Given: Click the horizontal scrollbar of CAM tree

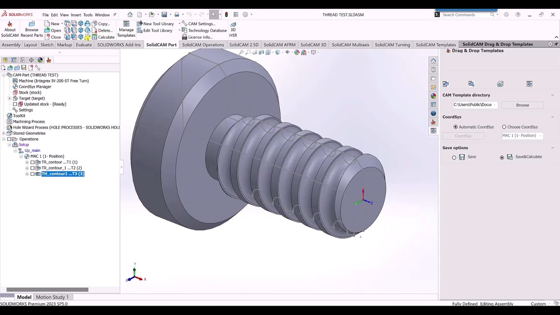Looking at the screenshot, I should click(x=47, y=290).
